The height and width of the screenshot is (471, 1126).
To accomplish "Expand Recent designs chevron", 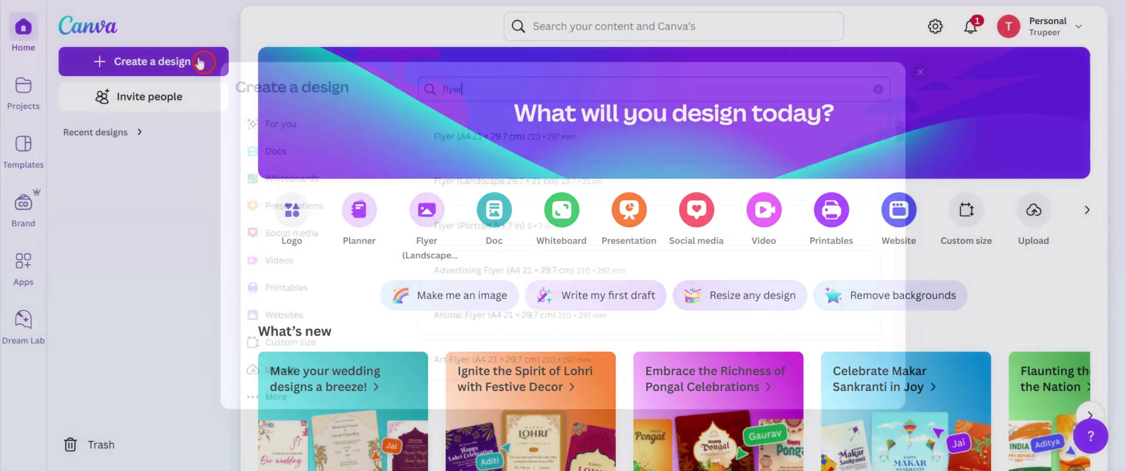I will (139, 132).
